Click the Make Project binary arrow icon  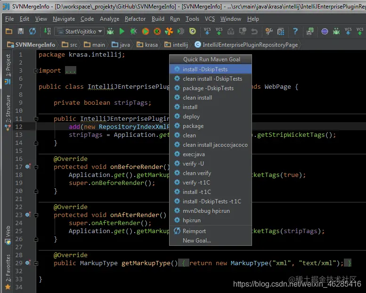click(x=48, y=31)
